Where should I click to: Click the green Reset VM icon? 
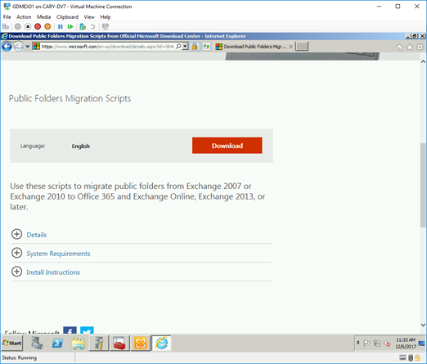(70, 26)
